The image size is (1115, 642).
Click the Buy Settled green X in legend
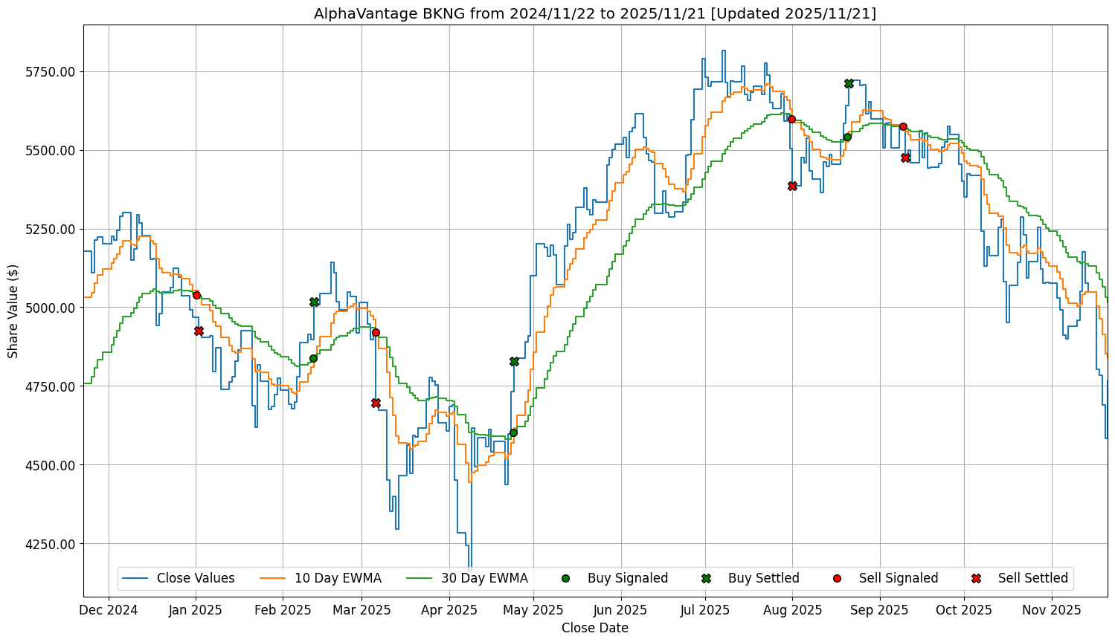[x=706, y=578]
